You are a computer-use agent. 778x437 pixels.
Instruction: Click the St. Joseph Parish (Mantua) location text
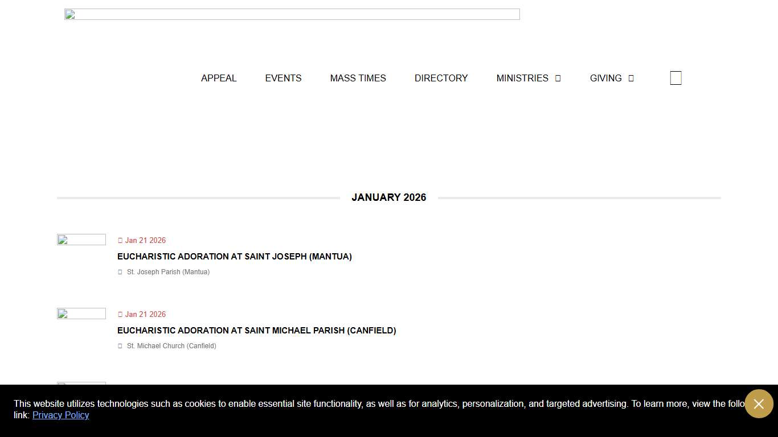168,272
